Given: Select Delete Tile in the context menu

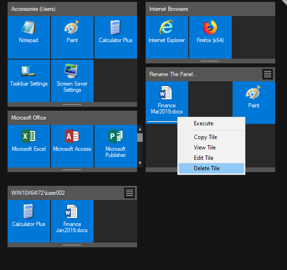Looking at the screenshot, I should [207, 168].
